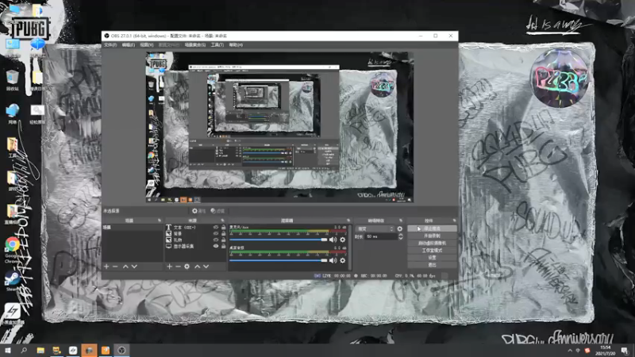Viewport: 635px width, 357px height.
Task: Open the Tools menu in OBS
Action: (x=217, y=45)
